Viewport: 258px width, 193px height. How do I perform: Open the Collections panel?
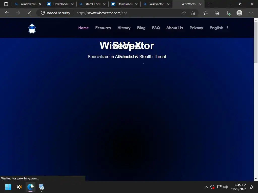pyautogui.click(x=217, y=13)
